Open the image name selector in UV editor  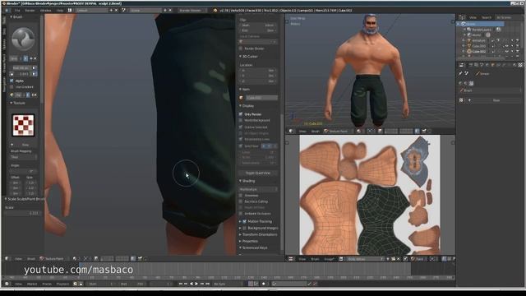point(365,259)
